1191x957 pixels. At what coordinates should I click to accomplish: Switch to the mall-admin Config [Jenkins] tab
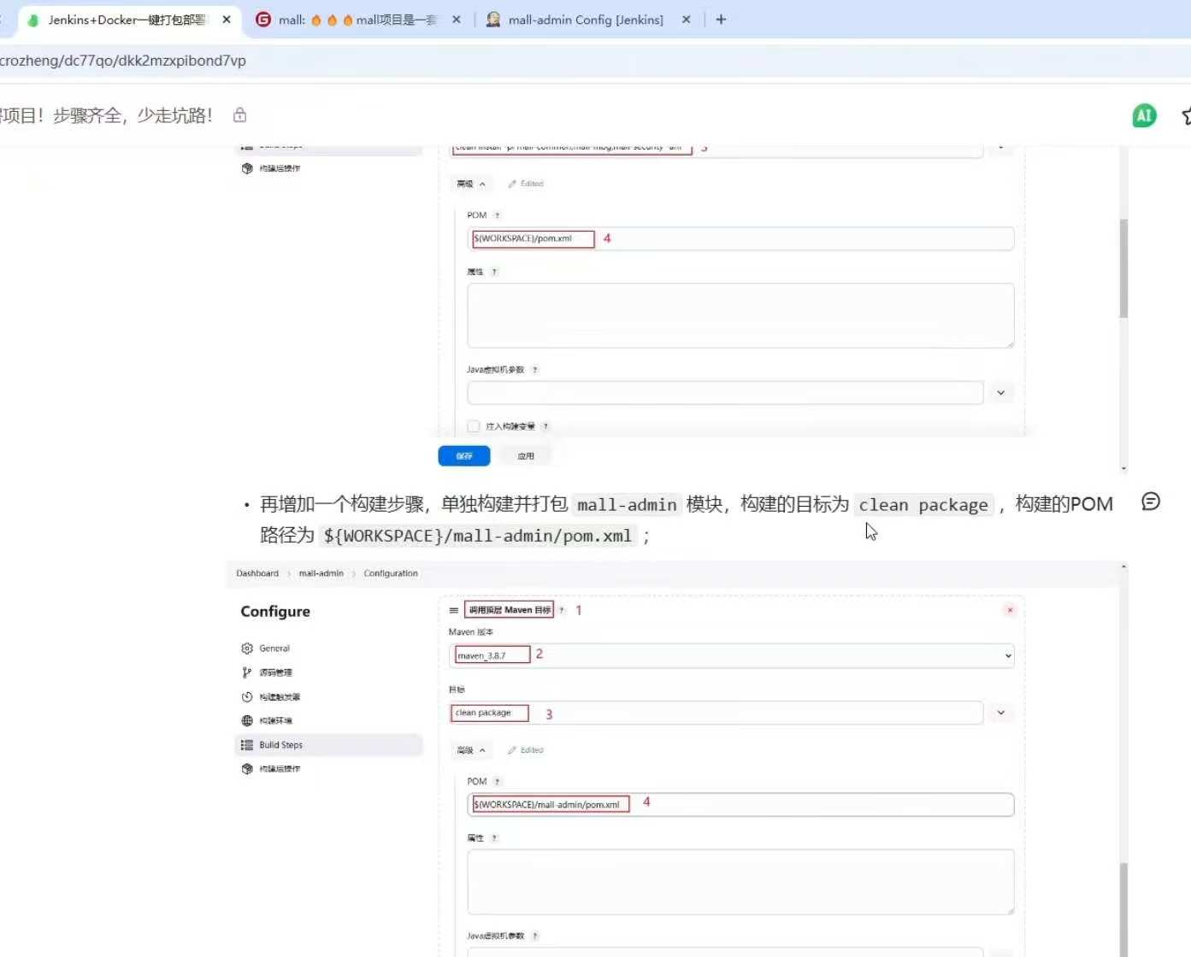tap(587, 20)
